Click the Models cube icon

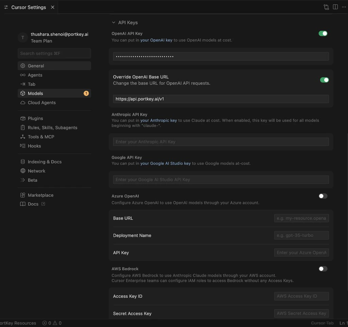[23, 93]
